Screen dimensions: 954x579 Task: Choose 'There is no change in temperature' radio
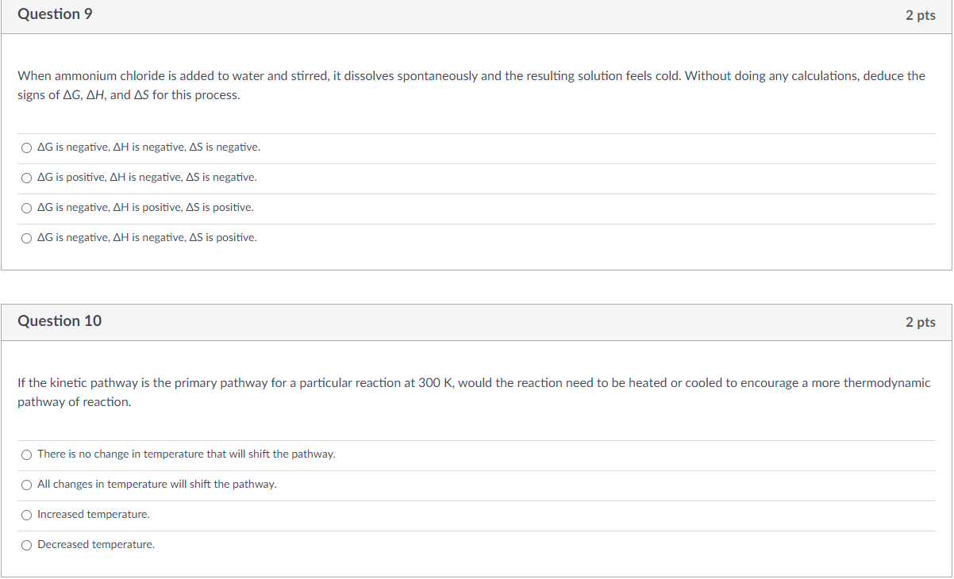click(x=27, y=454)
